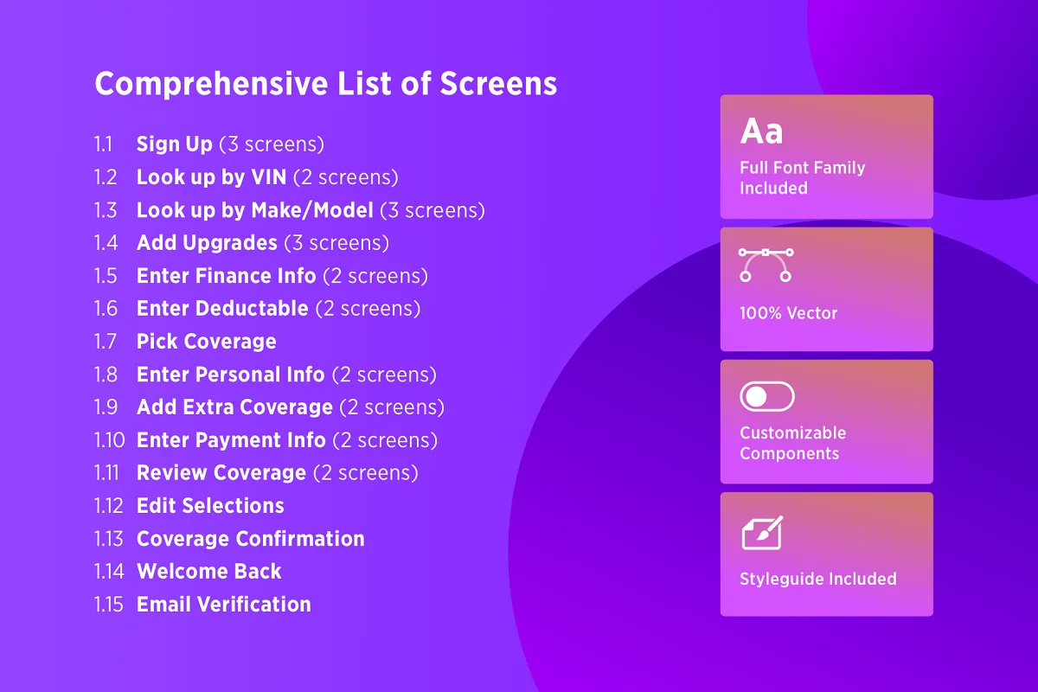Select Enter Payment Info entry
Screen dimensions: 1038x692
click(231, 440)
